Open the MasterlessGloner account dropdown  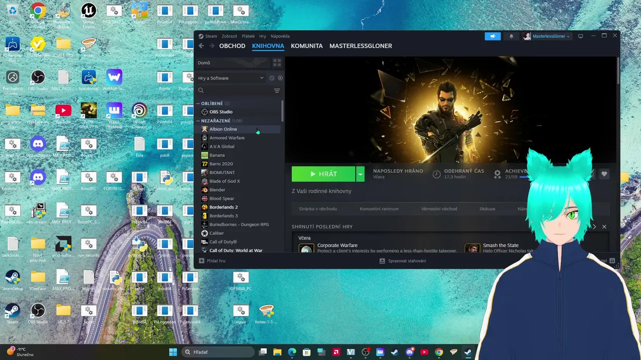pos(547,36)
